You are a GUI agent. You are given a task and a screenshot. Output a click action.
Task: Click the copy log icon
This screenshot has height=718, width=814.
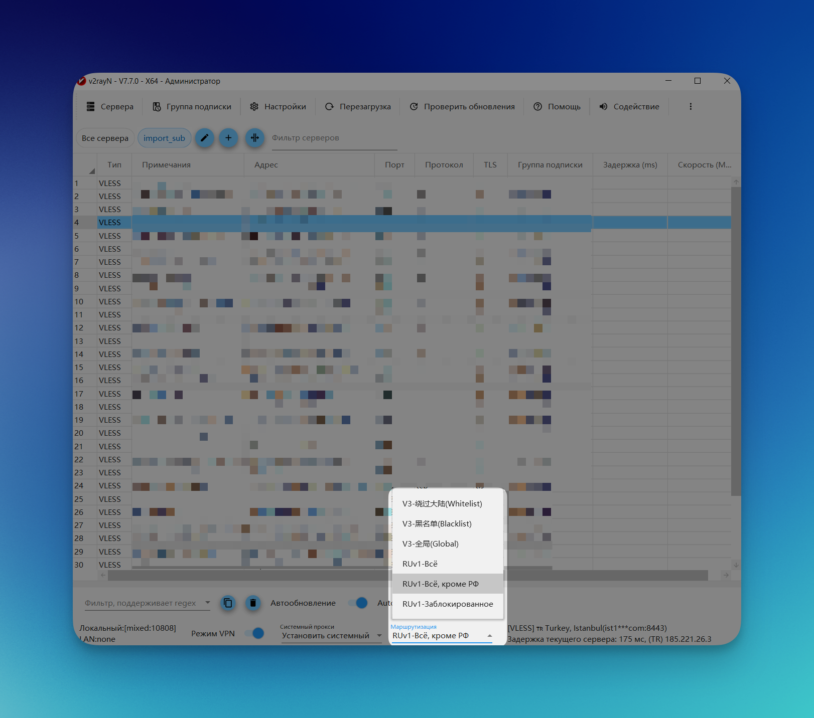point(228,603)
